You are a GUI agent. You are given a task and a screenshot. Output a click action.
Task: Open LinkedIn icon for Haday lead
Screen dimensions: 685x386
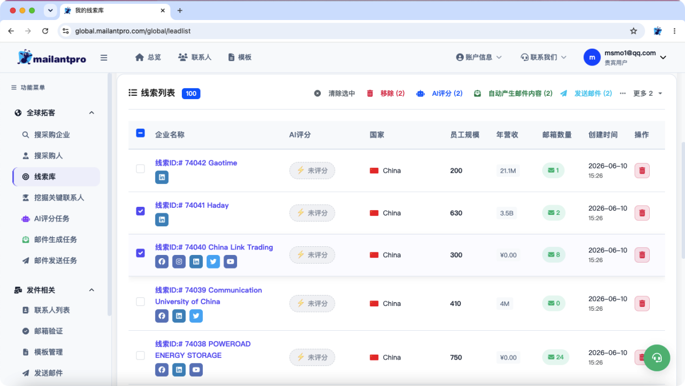coord(162,219)
